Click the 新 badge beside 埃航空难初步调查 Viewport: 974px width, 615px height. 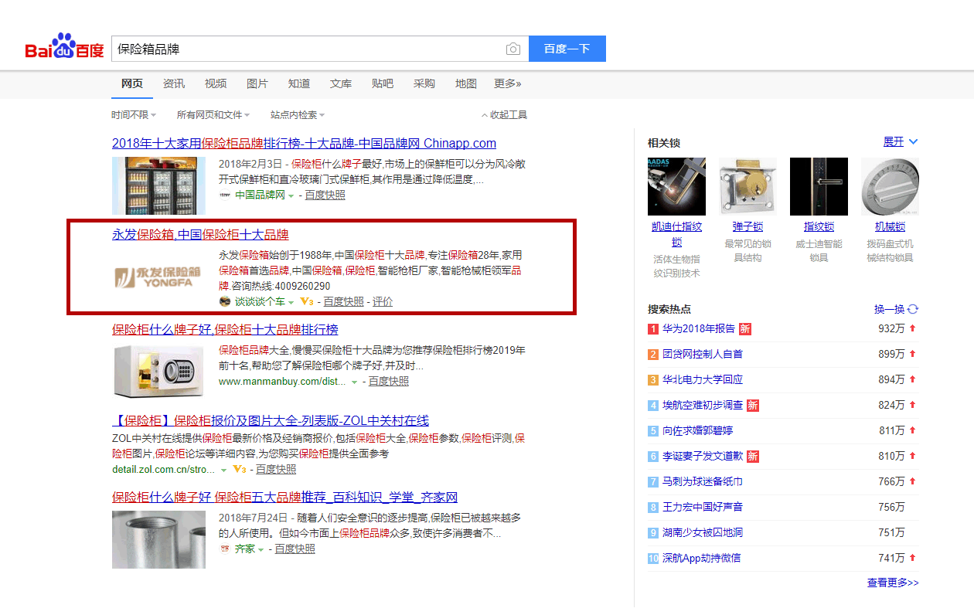pos(752,405)
